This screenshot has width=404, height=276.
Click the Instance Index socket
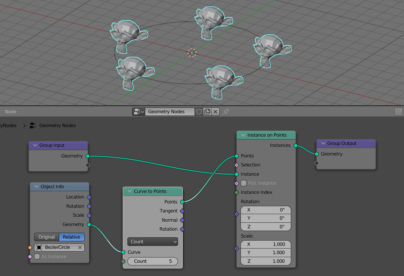tap(237, 192)
